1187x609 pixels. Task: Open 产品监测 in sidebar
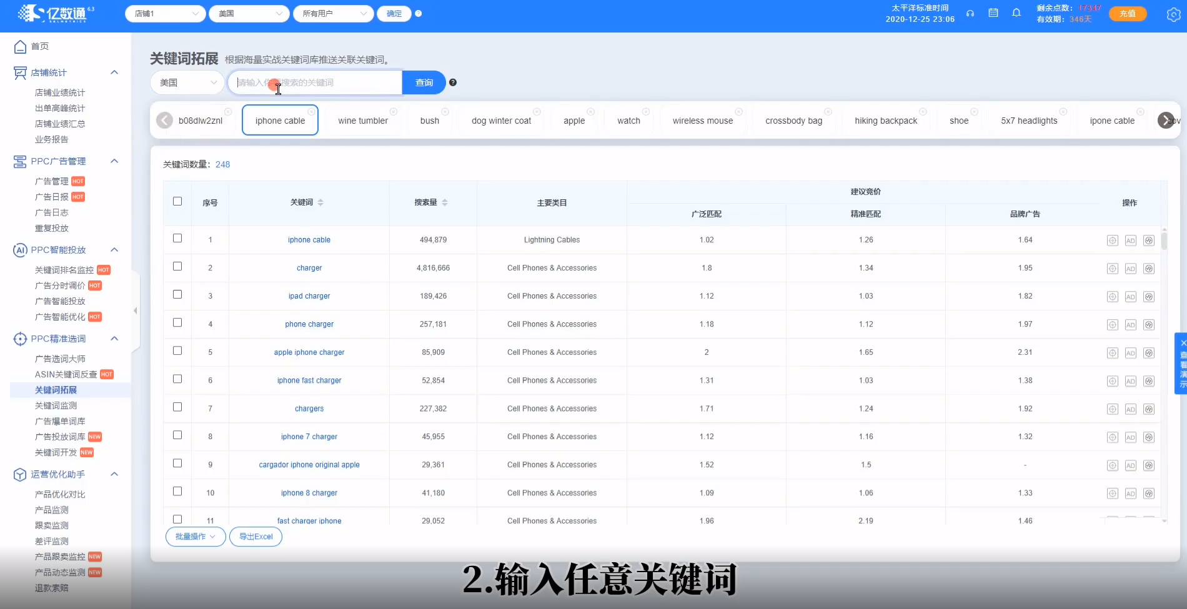coord(51,510)
